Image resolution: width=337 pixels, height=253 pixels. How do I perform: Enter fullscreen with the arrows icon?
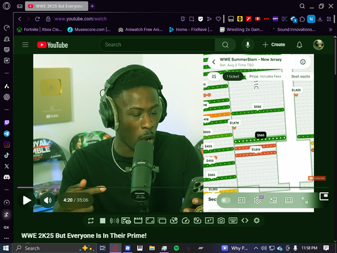pos(305,200)
